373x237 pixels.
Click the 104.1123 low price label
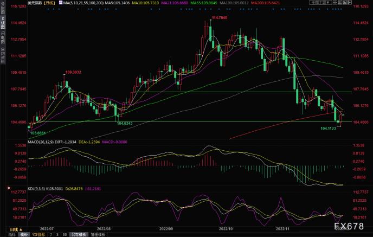pyautogui.click(x=329, y=129)
